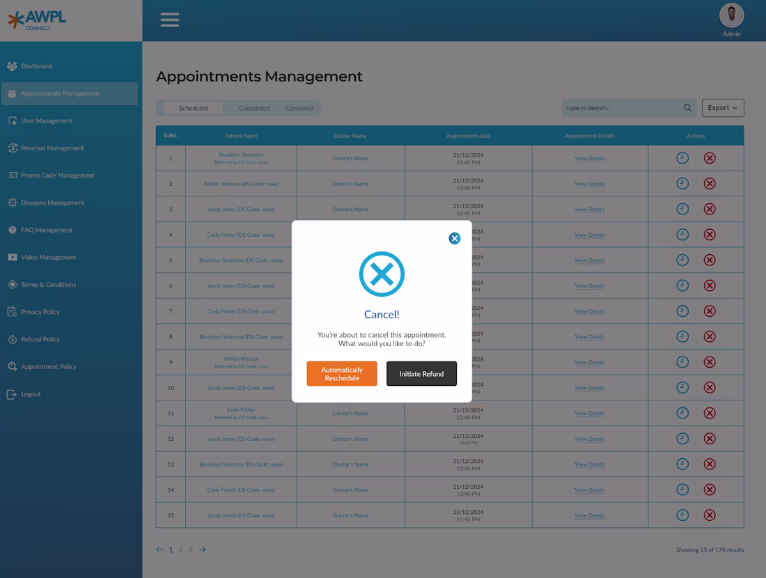Click the red cancel icon in row 5
Image resolution: width=766 pixels, height=578 pixels.
[710, 260]
